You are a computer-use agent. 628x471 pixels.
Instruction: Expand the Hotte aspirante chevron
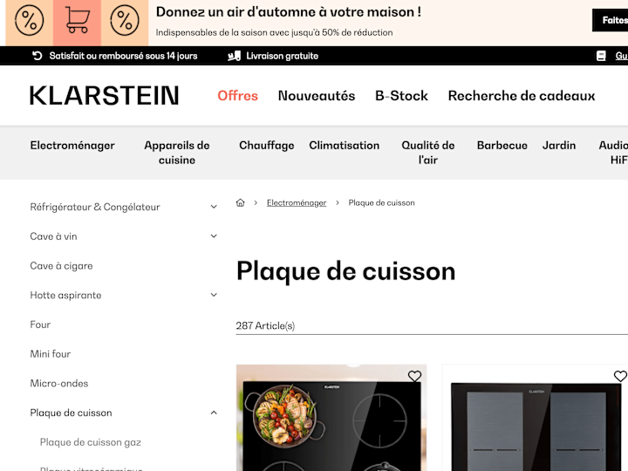pyautogui.click(x=214, y=295)
